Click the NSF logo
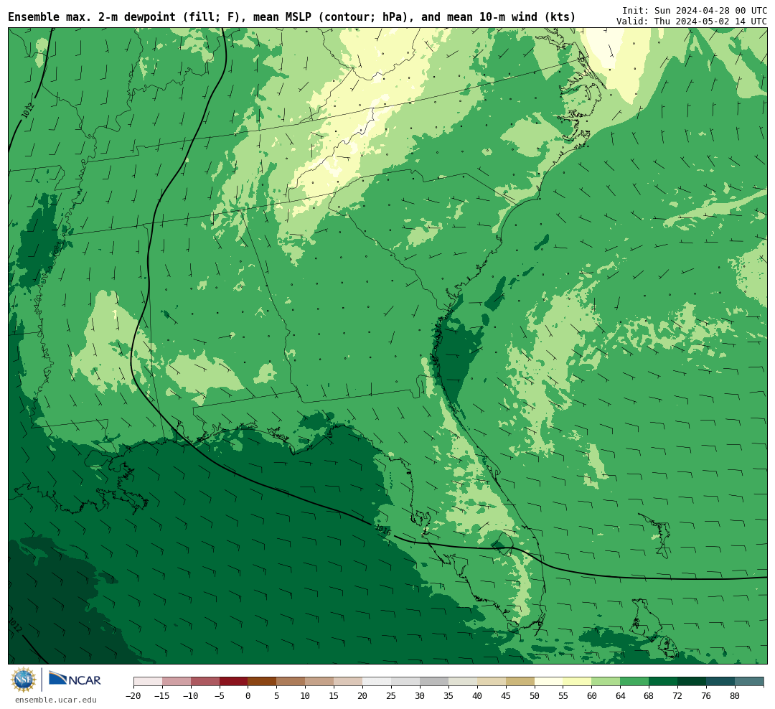Image resolution: width=775 pixels, height=709 pixels. pos(24,680)
